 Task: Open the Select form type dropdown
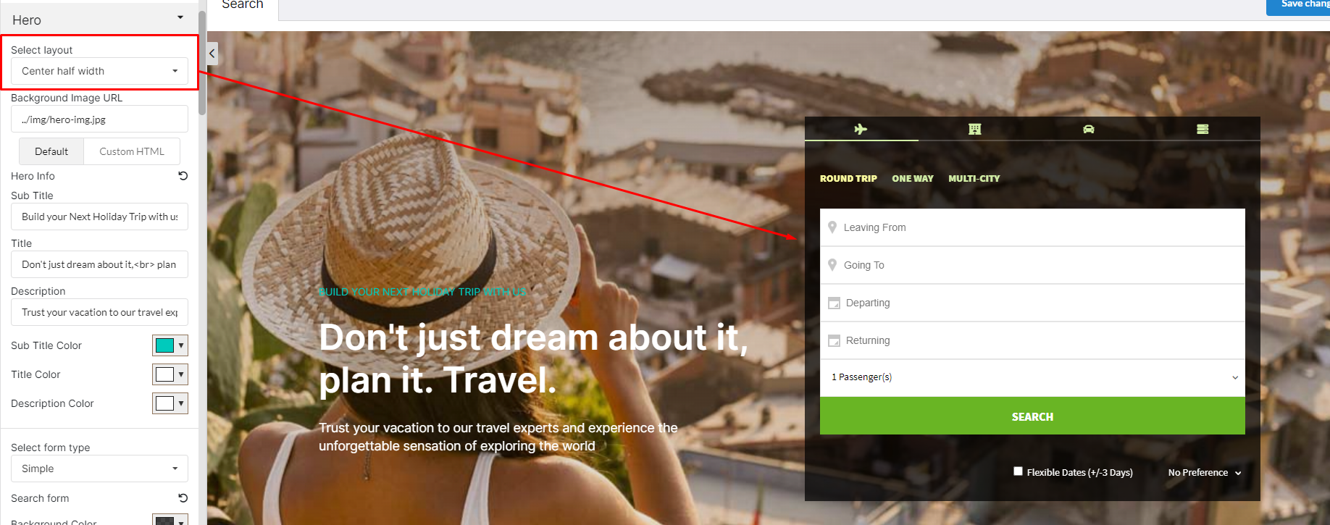coord(100,469)
